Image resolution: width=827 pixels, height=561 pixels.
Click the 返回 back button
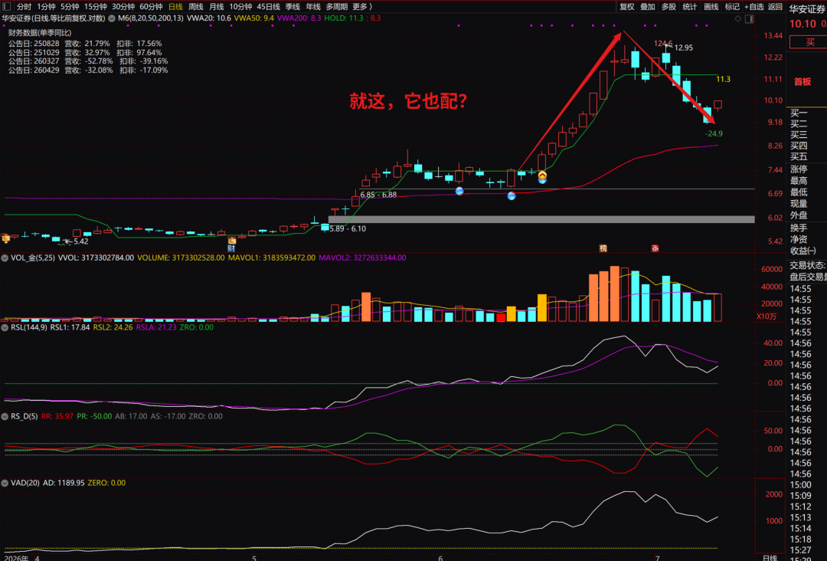tap(775, 7)
